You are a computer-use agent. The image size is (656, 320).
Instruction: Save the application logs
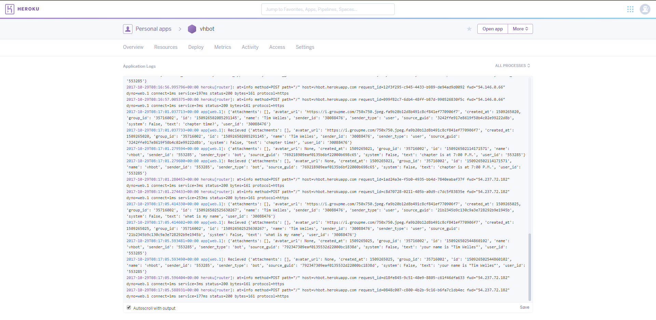click(524, 307)
